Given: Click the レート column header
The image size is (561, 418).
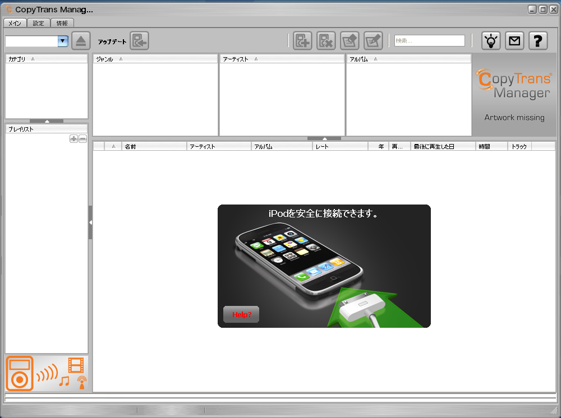Looking at the screenshot, I should [x=341, y=146].
